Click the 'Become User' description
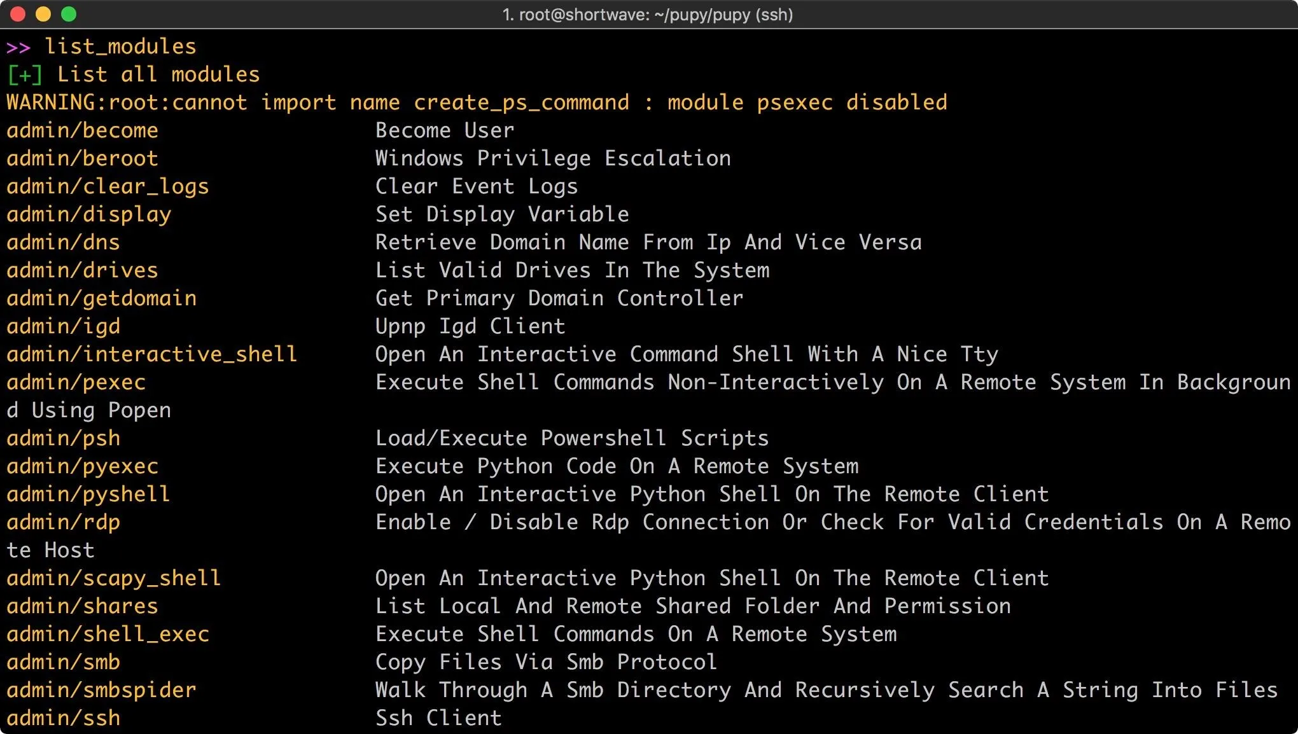This screenshot has width=1298, height=734. tap(445, 130)
